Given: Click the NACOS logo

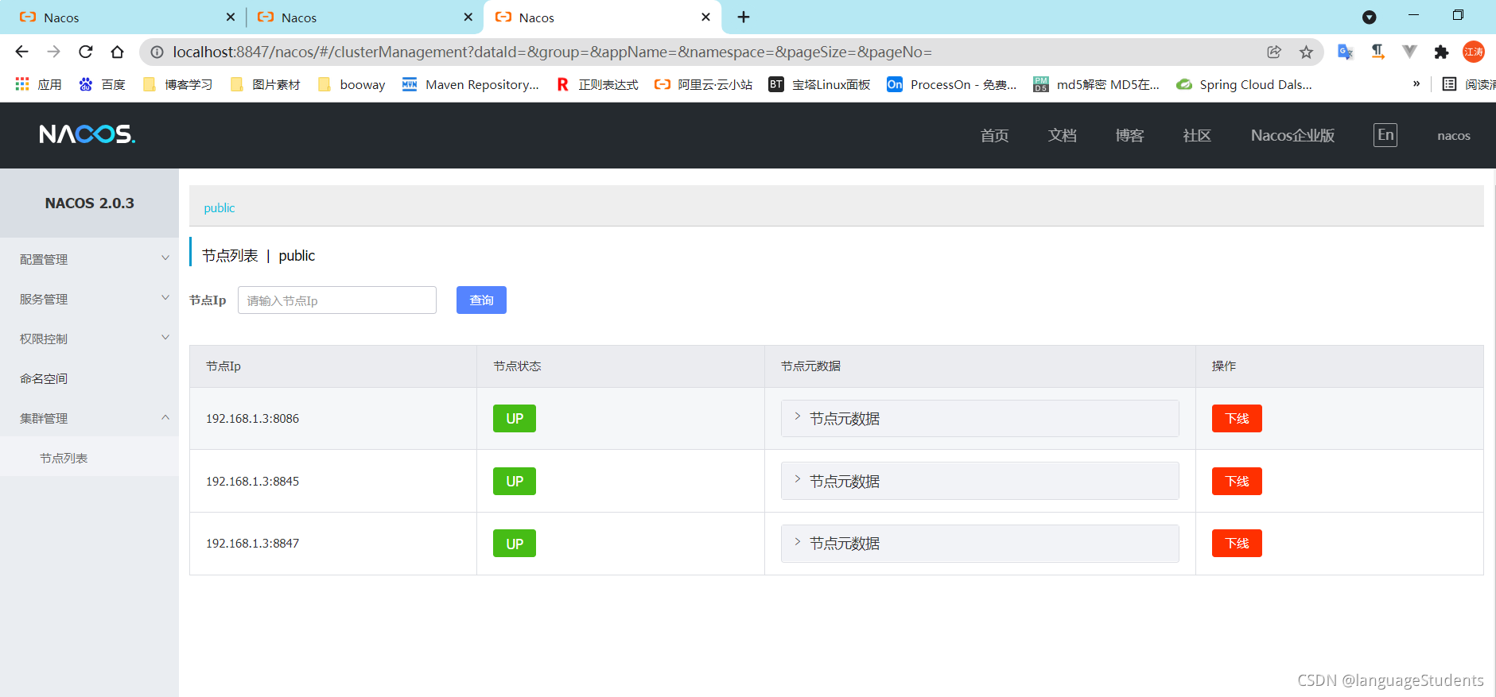Looking at the screenshot, I should (x=87, y=134).
